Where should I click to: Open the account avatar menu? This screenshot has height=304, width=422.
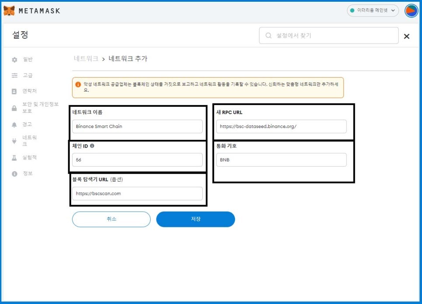coord(411,11)
